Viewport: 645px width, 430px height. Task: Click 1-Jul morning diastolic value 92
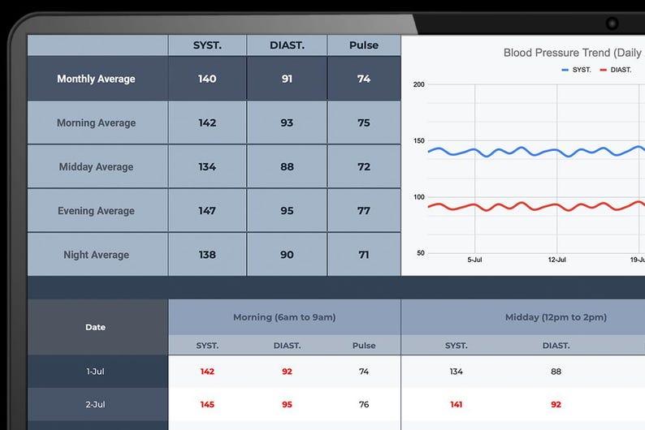tap(287, 372)
